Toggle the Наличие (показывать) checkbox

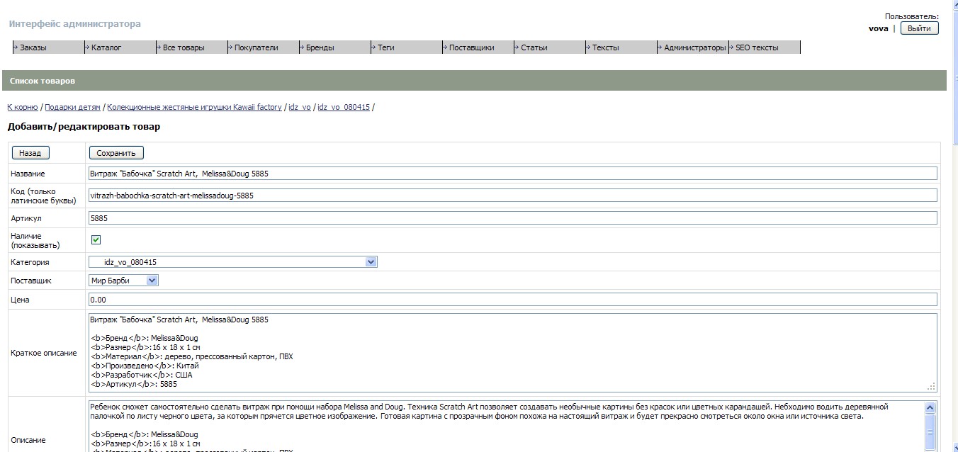click(96, 240)
